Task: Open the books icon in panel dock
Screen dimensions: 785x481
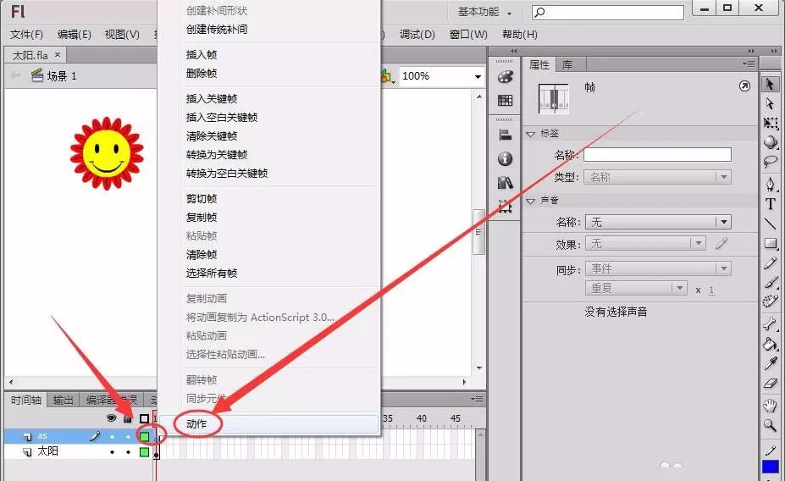Action: (505, 183)
